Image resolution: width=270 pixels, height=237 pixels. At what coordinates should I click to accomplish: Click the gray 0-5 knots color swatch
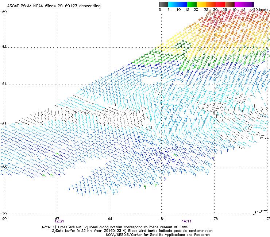(163, 4)
